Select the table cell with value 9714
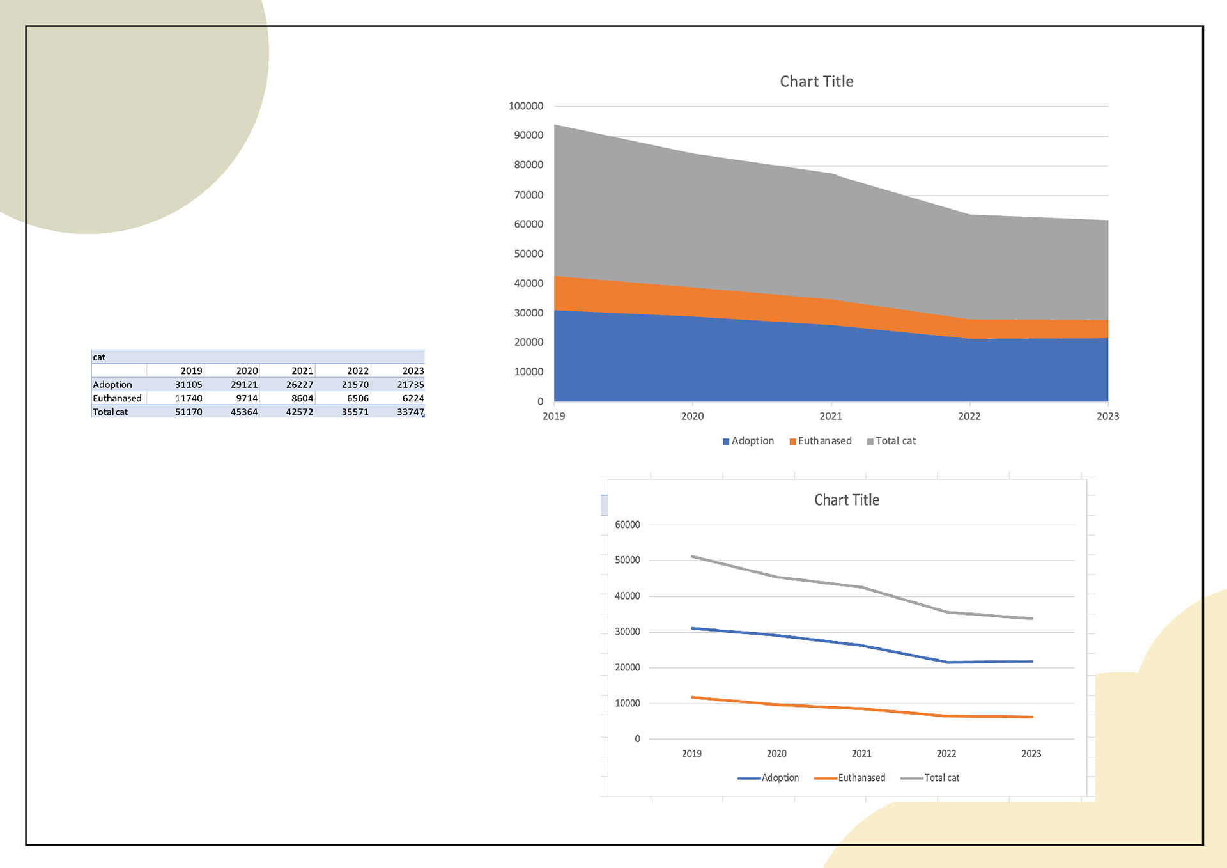The height and width of the screenshot is (868, 1227). coord(232,398)
